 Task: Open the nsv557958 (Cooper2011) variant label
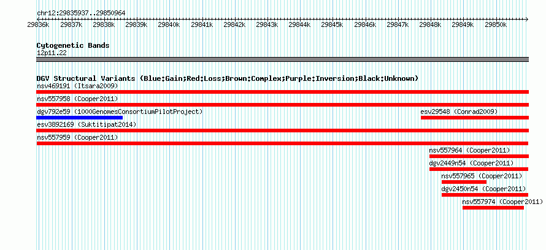click(77, 99)
